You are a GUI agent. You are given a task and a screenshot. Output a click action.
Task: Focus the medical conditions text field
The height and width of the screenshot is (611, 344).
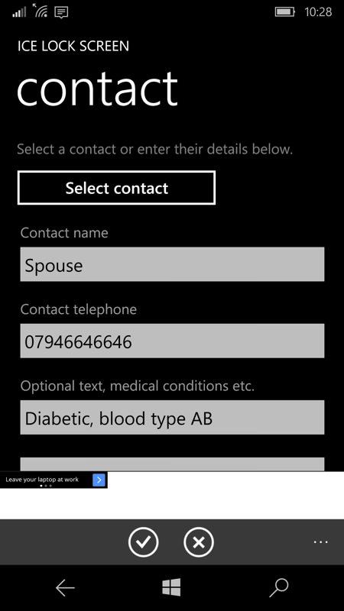coord(172,417)
